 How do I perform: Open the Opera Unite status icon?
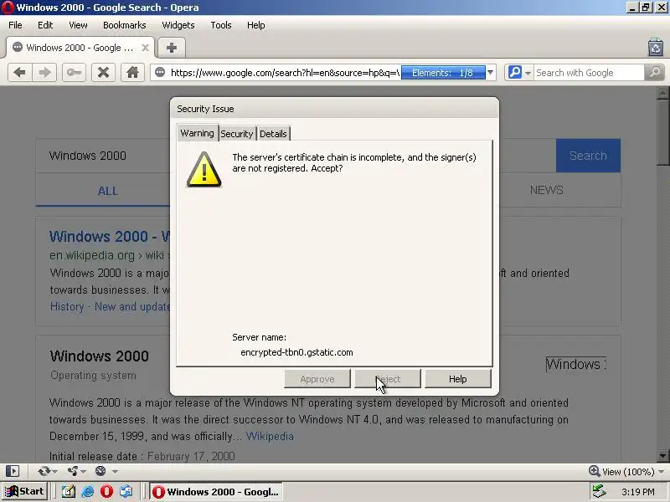(x=73, y=471)
